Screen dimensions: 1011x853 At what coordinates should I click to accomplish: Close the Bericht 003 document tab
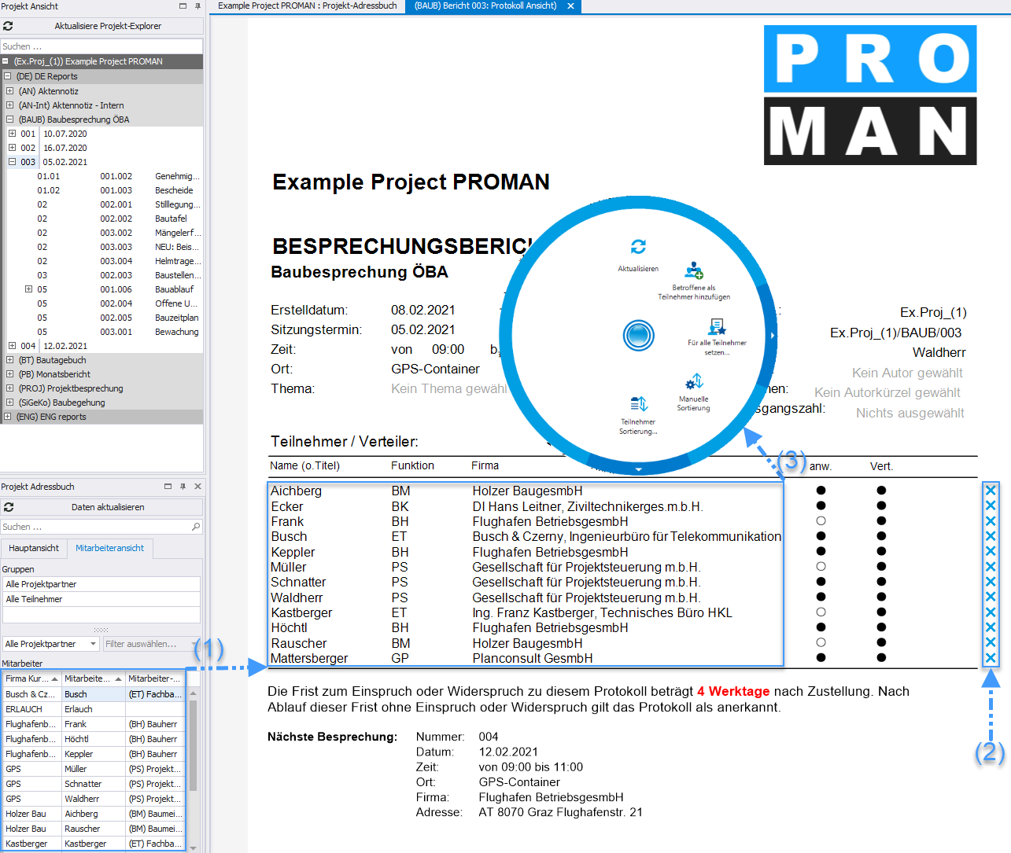(x=570, y=6)
